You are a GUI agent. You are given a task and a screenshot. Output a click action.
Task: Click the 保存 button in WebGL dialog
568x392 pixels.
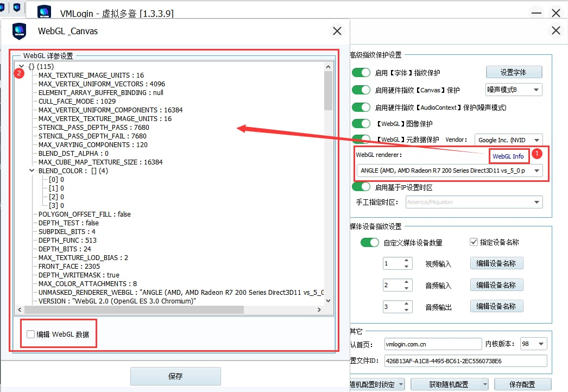pos(175,376)
